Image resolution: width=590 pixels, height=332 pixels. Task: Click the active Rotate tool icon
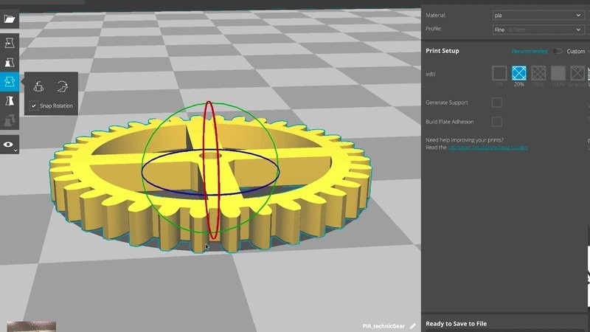click(10, 82)
